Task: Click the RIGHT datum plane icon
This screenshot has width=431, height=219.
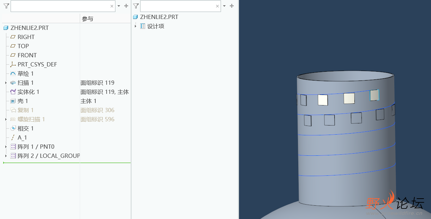Action: click(x=13, y=37)
